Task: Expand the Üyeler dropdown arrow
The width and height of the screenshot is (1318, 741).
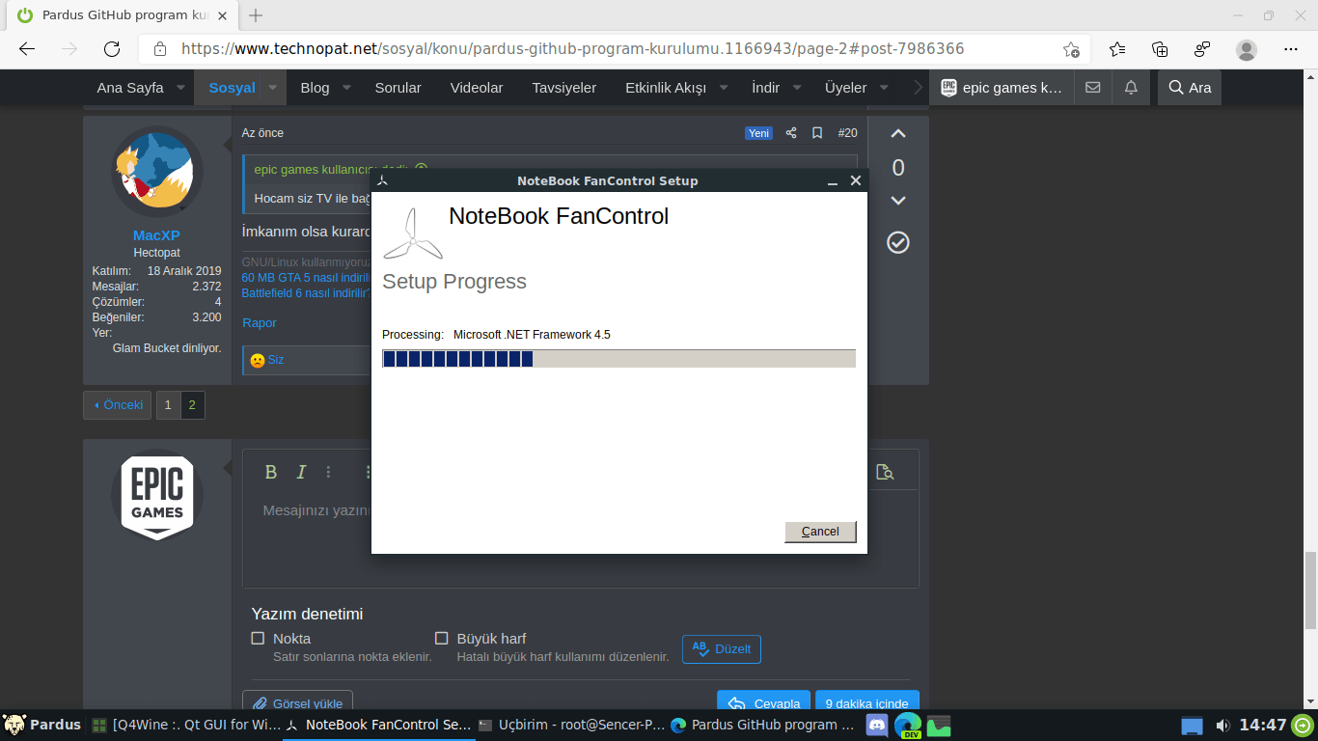Action: pos(884,88)
